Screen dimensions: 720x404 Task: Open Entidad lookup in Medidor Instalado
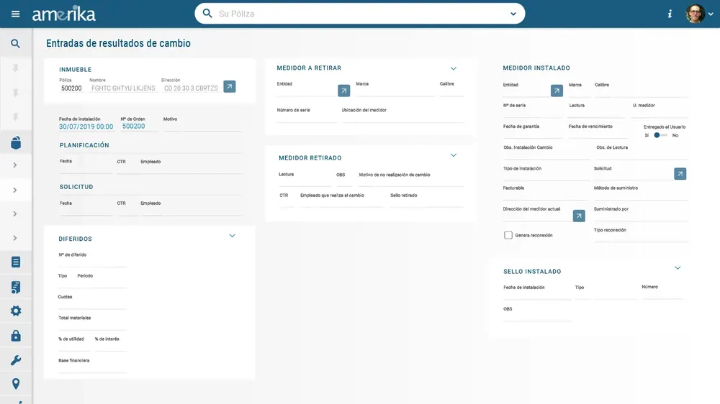point(557,91)
